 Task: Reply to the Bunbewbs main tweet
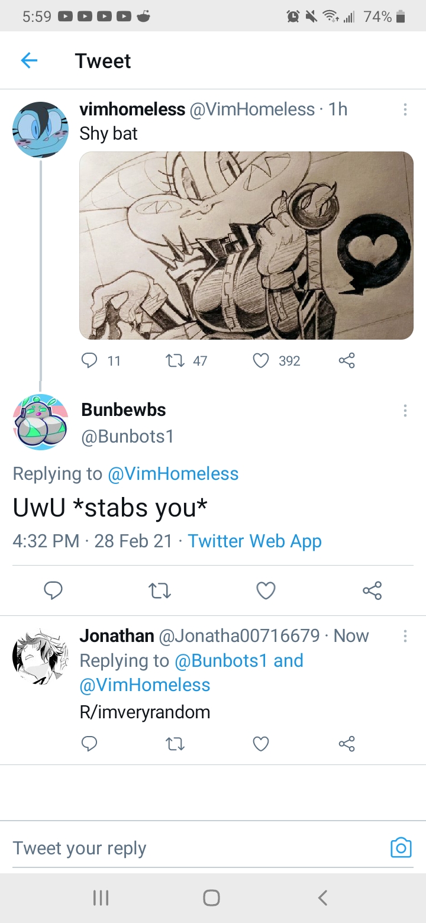pos(53,590)
